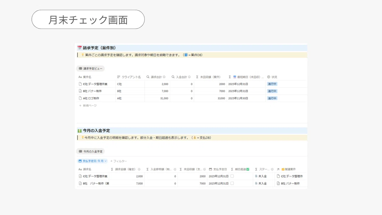Click the クライアント名 column header
This screenshot has height=215, width=382.
[129, 77]
